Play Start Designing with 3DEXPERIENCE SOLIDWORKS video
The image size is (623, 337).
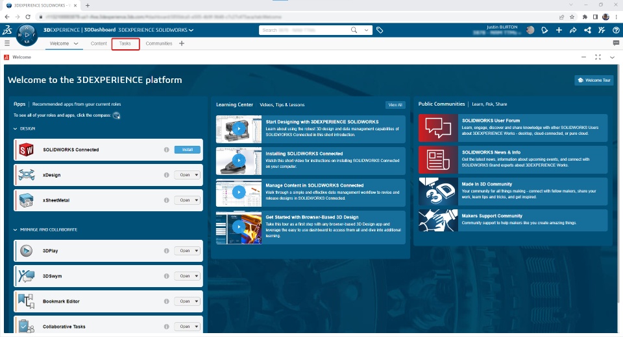[x=239, y=129]
